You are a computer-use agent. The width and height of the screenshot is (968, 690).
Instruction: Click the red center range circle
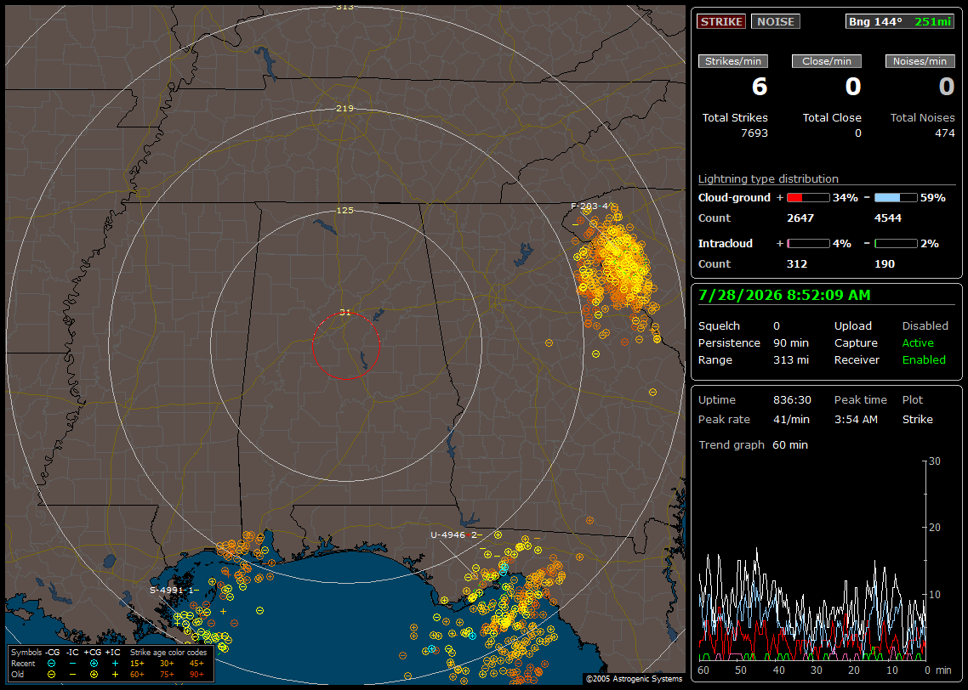[x=345, y=346]
